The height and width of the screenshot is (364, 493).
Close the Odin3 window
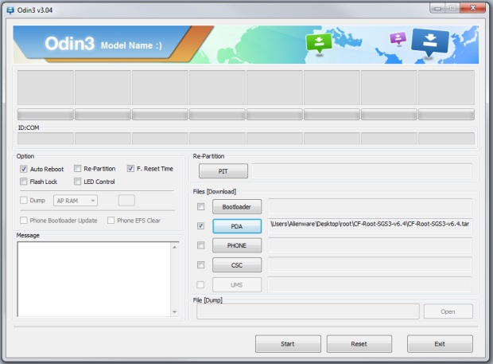[x=473, y=8]
